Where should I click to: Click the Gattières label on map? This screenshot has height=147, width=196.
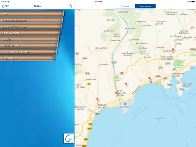pyautogui.click(x=115, y=40)
